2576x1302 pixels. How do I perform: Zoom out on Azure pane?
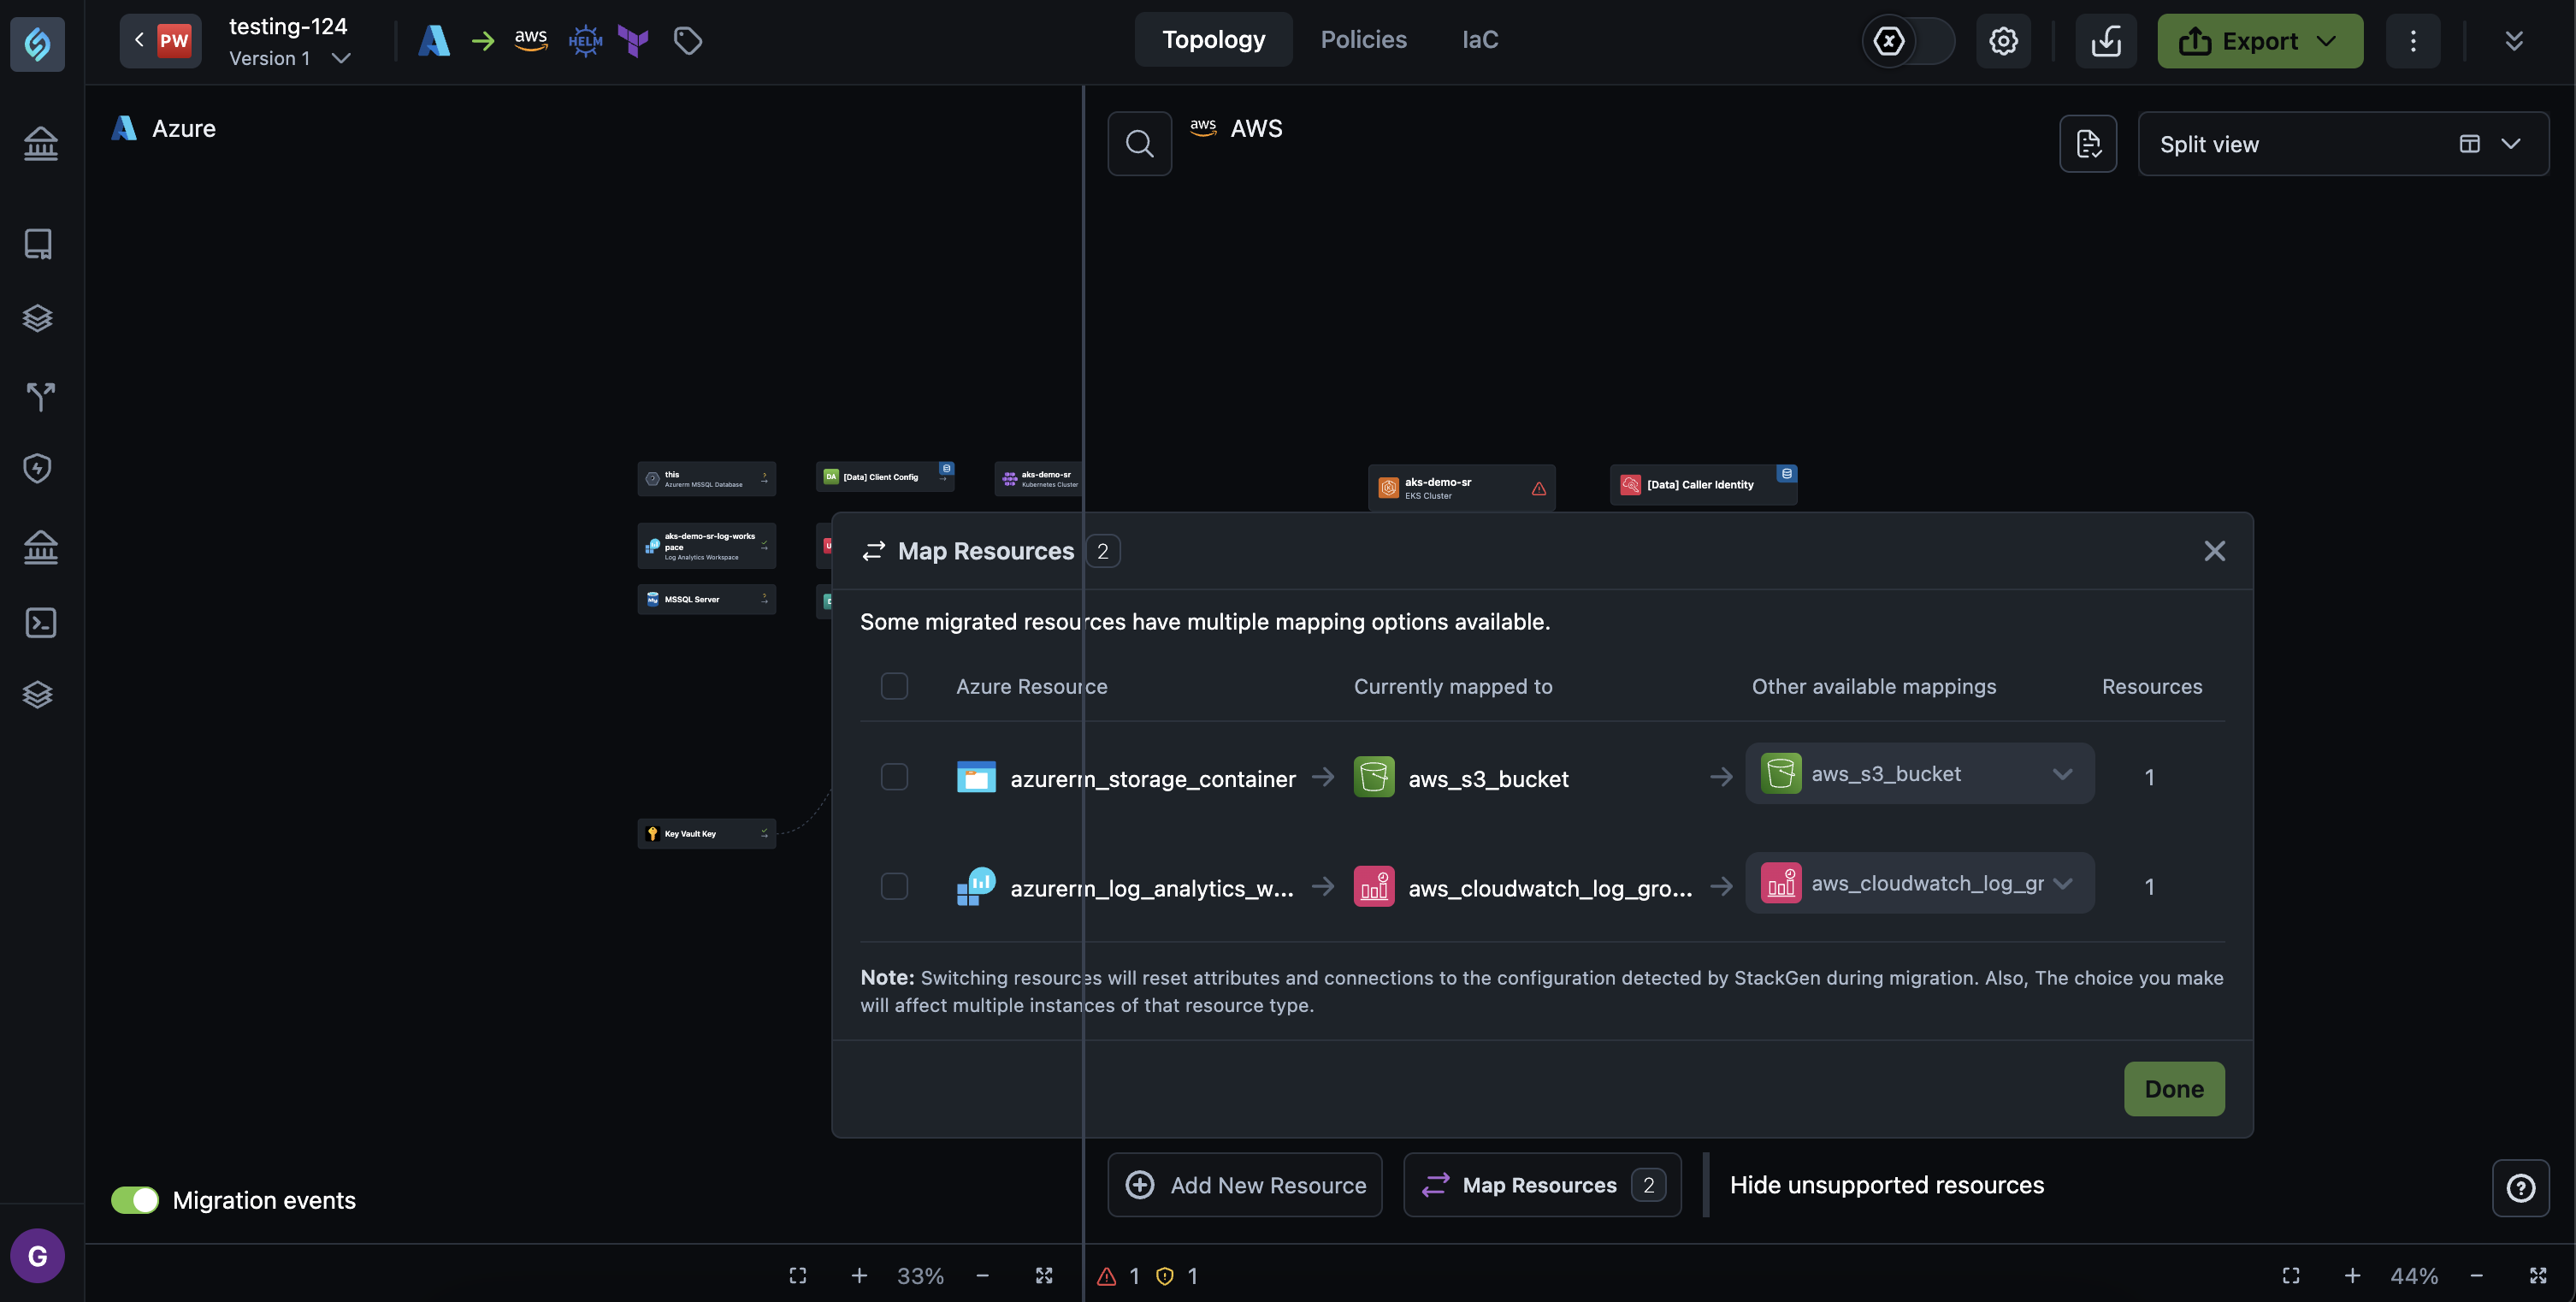[982, 1276]
